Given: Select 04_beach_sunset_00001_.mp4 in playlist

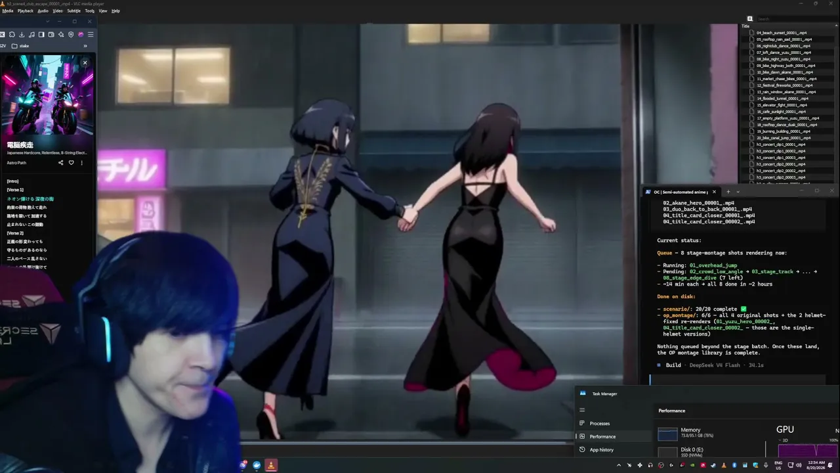Looking at the screenshot, I should click(x=782, y=33).
